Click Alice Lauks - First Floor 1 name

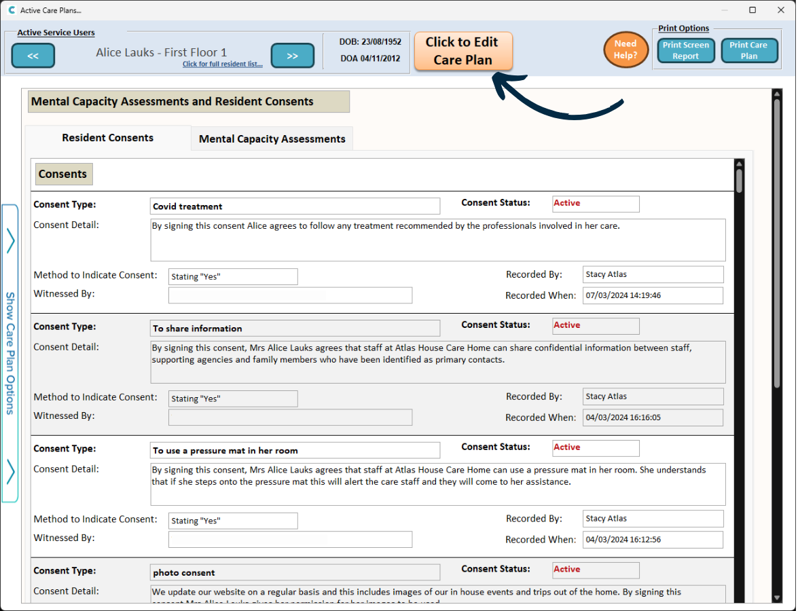pyautogui.click(x=162, y=52)
